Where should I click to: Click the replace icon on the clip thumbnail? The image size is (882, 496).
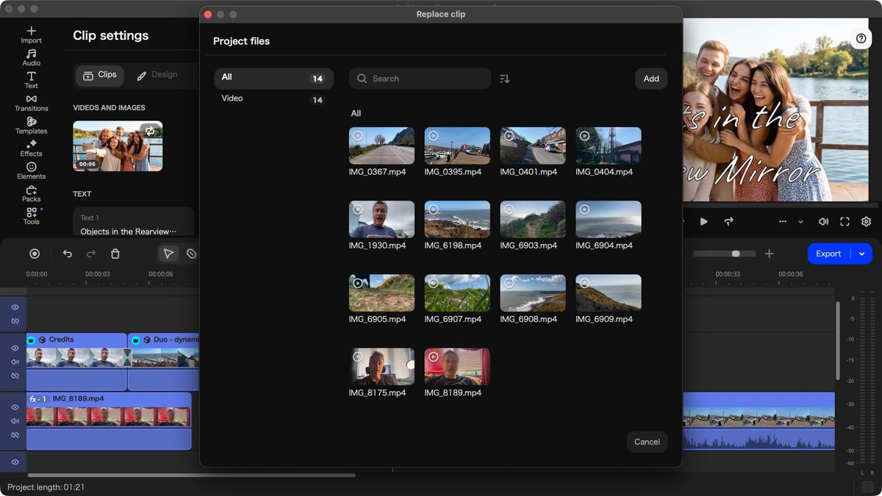point(150,131)
